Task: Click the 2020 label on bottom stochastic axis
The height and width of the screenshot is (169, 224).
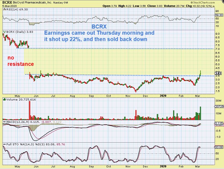Action: pyautogui.click(x=163, y=166)
